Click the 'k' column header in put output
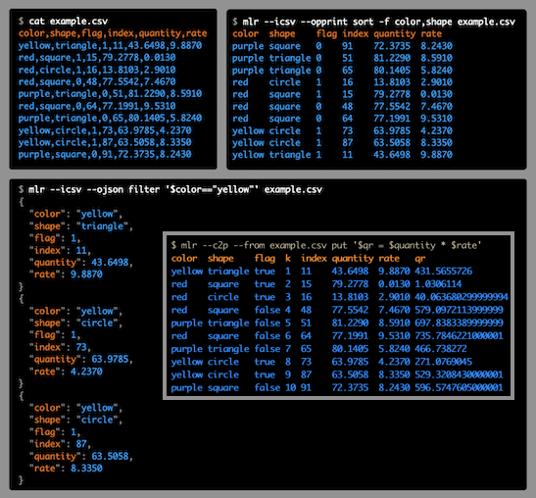The height and width of the screenshot is (498, 536). coord(288,258)
